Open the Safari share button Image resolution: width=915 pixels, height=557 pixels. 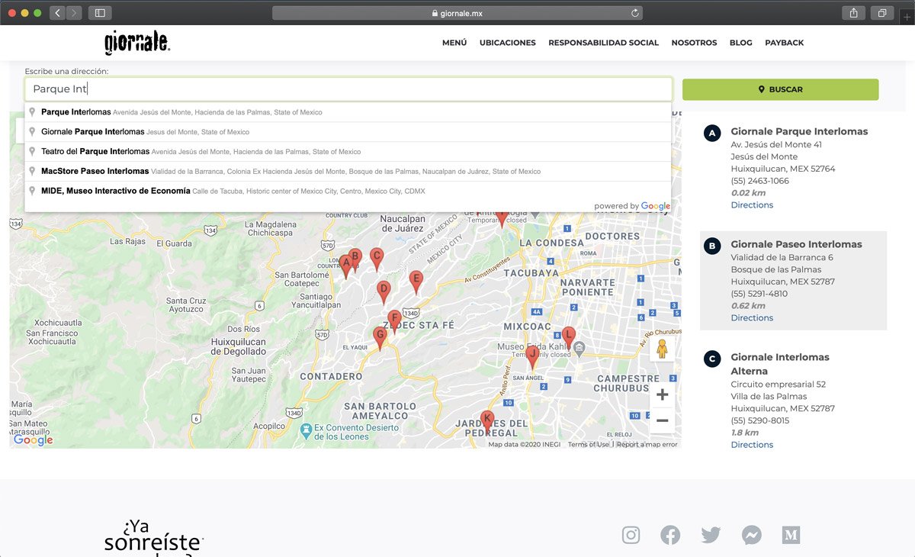pyautogui.click(x=853, y=13)
